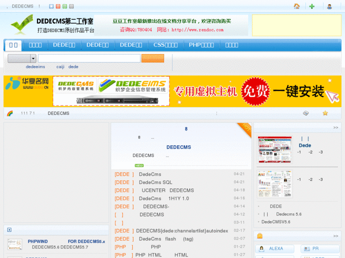
Task: Open the second navigation bar tab
Action: click(x=35, y=45)
